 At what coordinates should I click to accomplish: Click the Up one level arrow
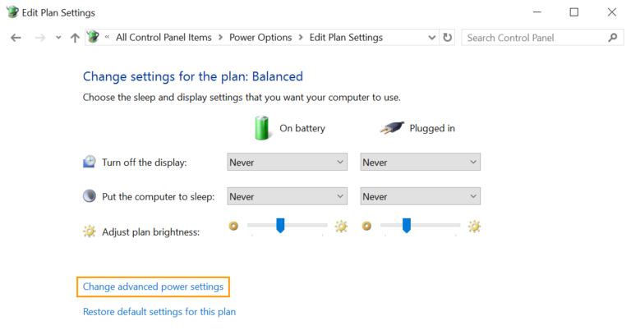coord(75,38)
